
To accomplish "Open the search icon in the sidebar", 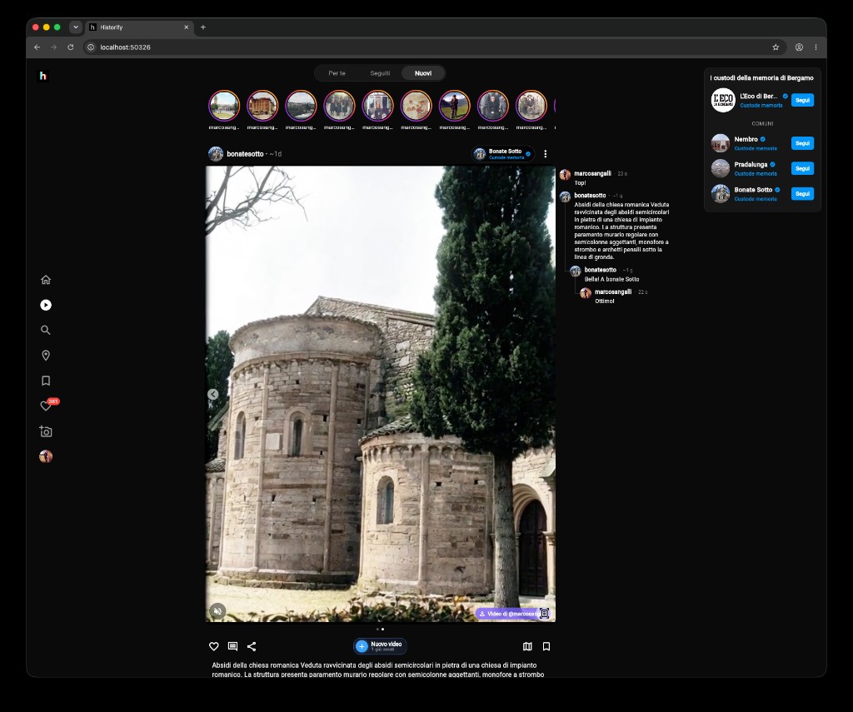I will [x=46, y=330].
